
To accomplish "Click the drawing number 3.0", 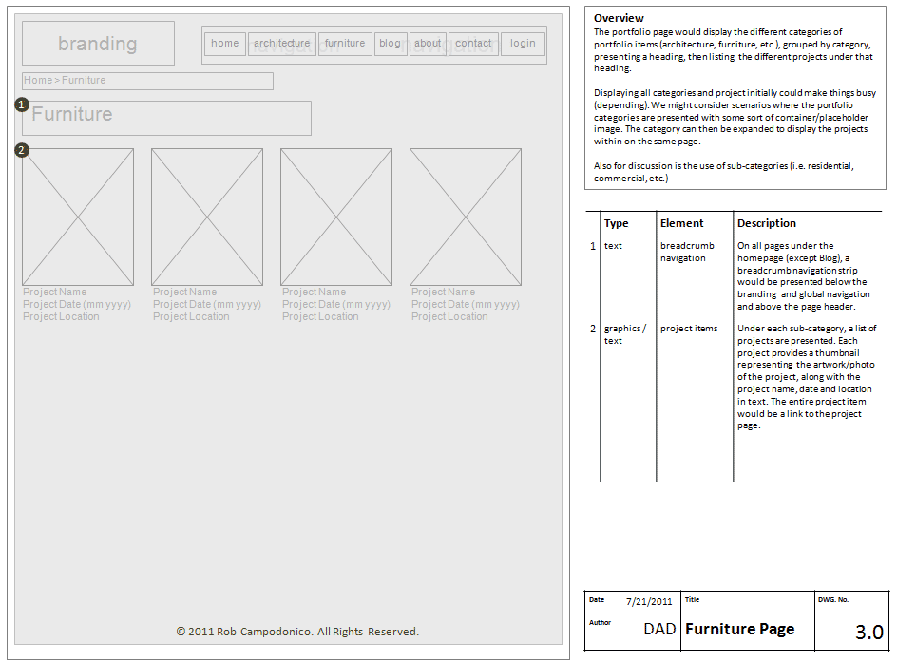I will [868, 633].
